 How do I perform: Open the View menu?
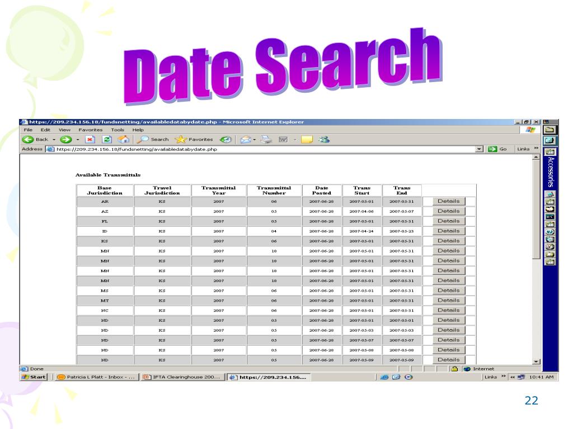pyautogui.click(x=64, y=130)
